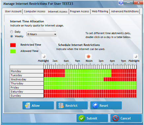Click the Noon time label
This screenshot has width=144, height=125.
pos(89,61)
